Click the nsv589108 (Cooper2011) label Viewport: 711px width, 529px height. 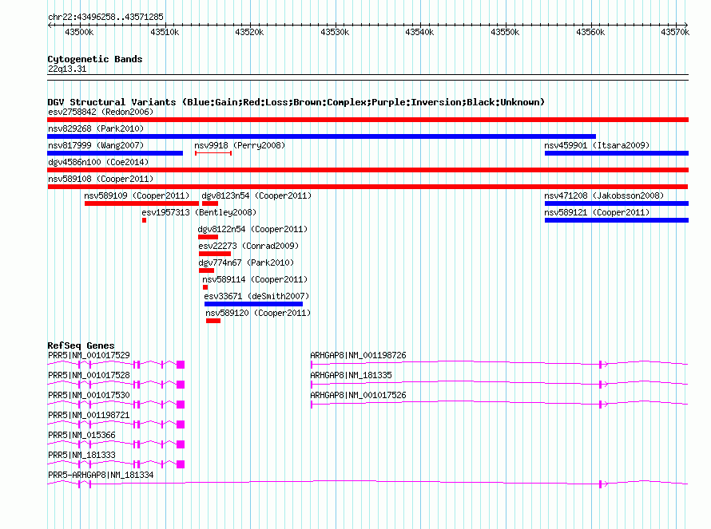[x=101, y=179]
